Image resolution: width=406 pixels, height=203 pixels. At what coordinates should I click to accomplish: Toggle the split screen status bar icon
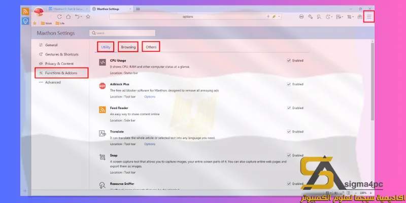tap(349, 193)
